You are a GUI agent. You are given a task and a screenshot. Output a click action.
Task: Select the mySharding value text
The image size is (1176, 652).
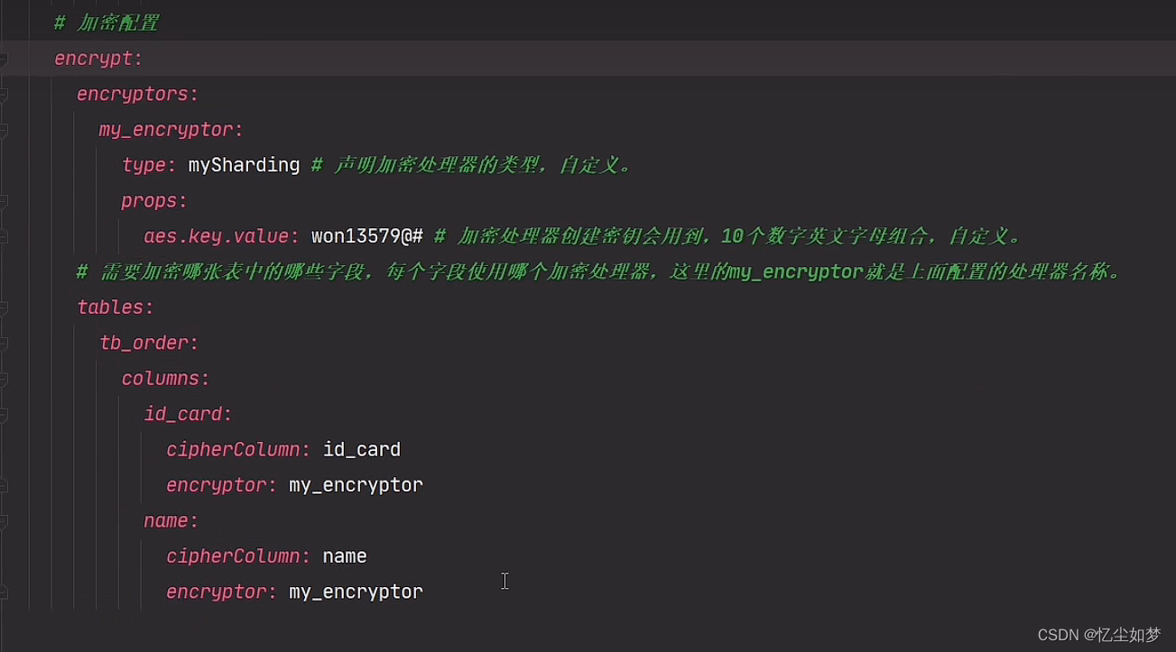[x=244, y=165]
